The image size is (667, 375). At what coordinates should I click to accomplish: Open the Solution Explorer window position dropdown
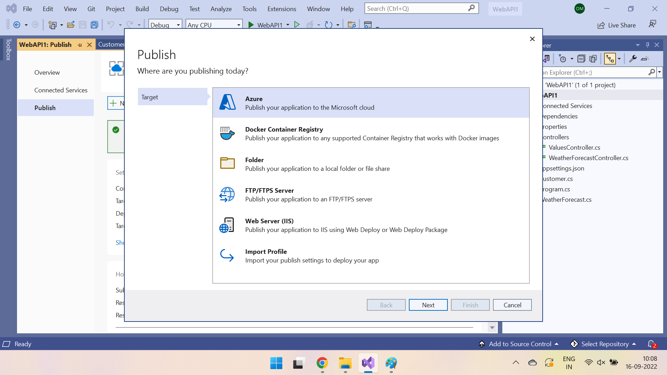[x=638, y=45]
